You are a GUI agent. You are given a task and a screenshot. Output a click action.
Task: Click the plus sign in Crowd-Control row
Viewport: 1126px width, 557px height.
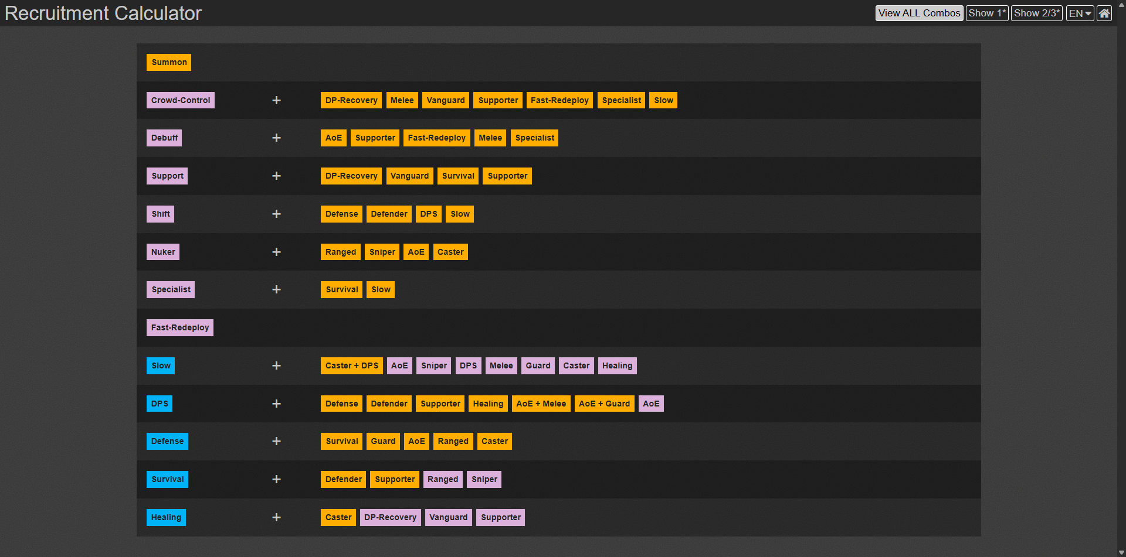click(x=276, y=100)
